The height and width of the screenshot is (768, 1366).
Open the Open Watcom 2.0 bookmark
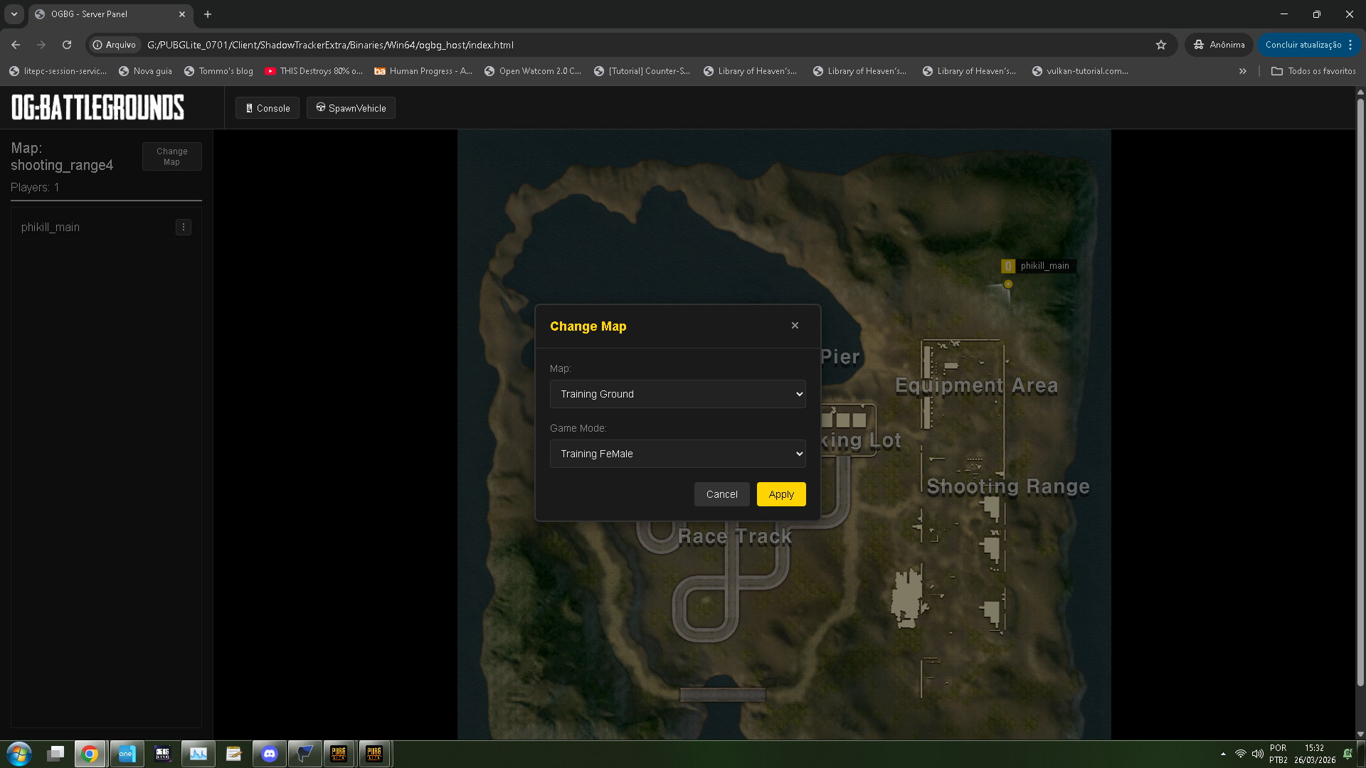(533, 71)
